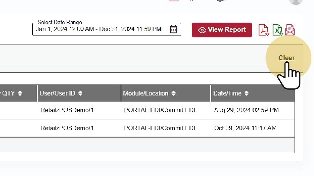Email the report via envelope icon
Image resolution: width=314 pixels, height=176 pixels.
click(x=290, y=30)
